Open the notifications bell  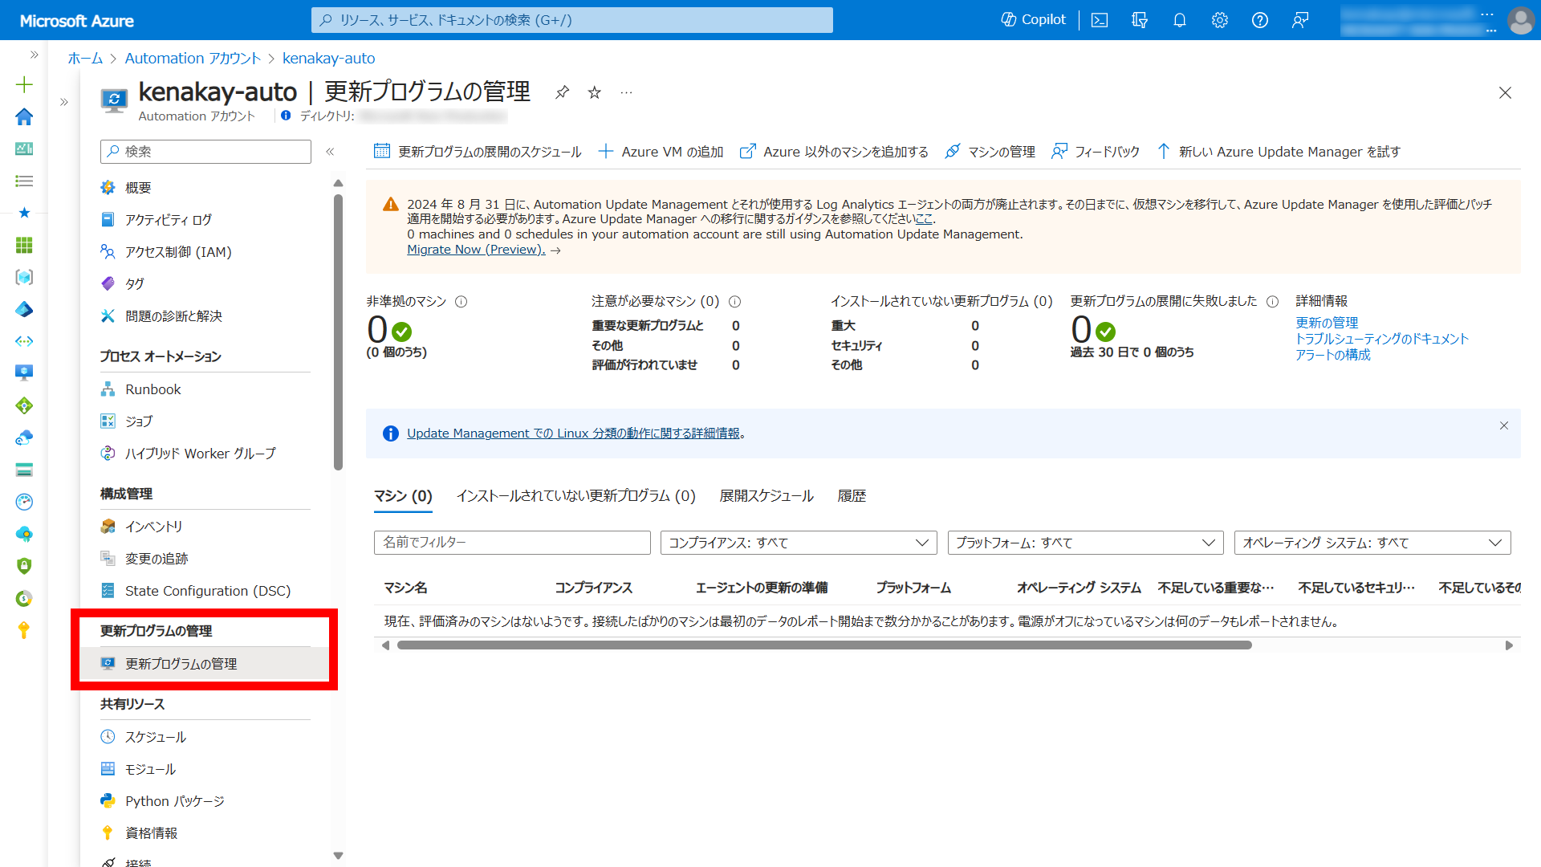(1180, 20)
